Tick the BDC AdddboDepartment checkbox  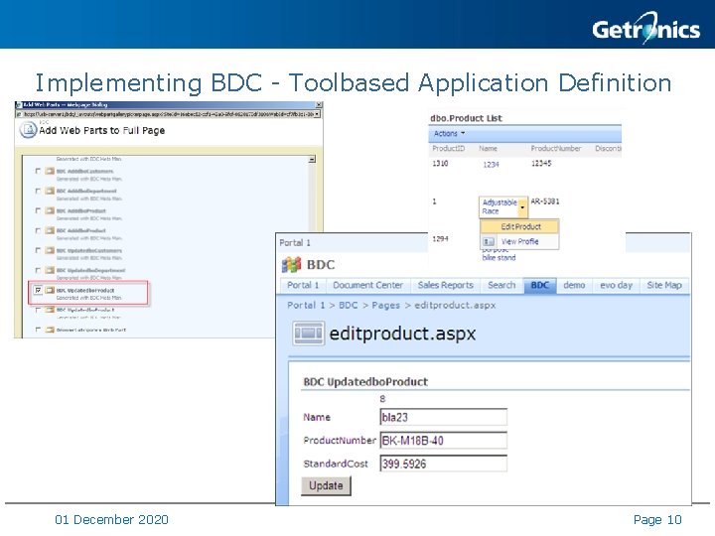coord(38,191)
